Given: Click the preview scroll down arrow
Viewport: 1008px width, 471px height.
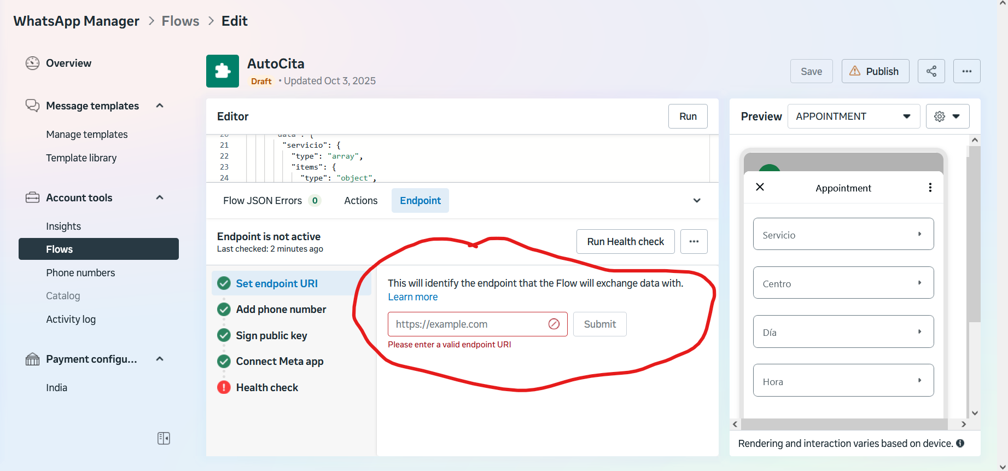Looking at the screenshot, I should point(975,413).
